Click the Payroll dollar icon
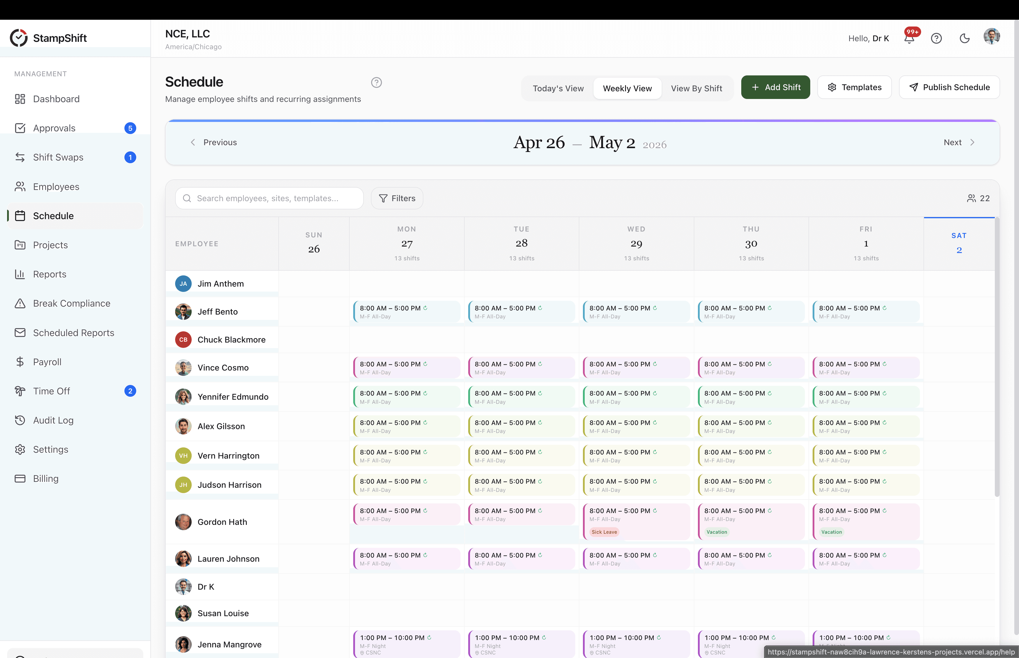The image size is (1019, 658). (x=20, y=362)
